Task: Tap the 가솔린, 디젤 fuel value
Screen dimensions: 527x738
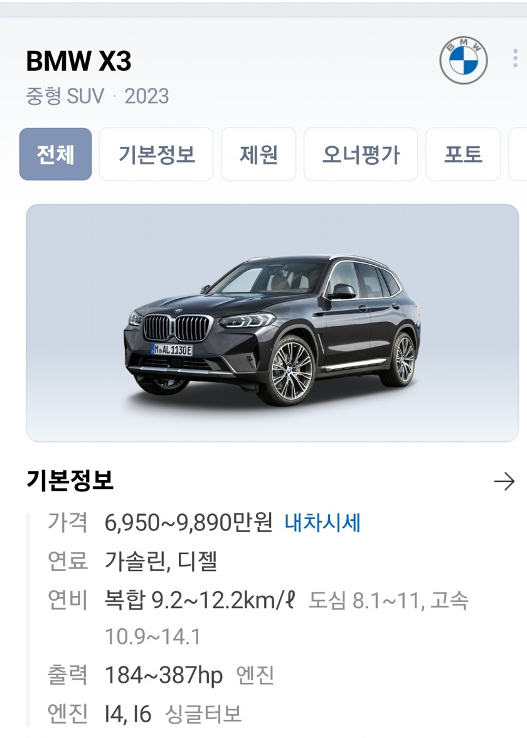Action: [161, 561]
